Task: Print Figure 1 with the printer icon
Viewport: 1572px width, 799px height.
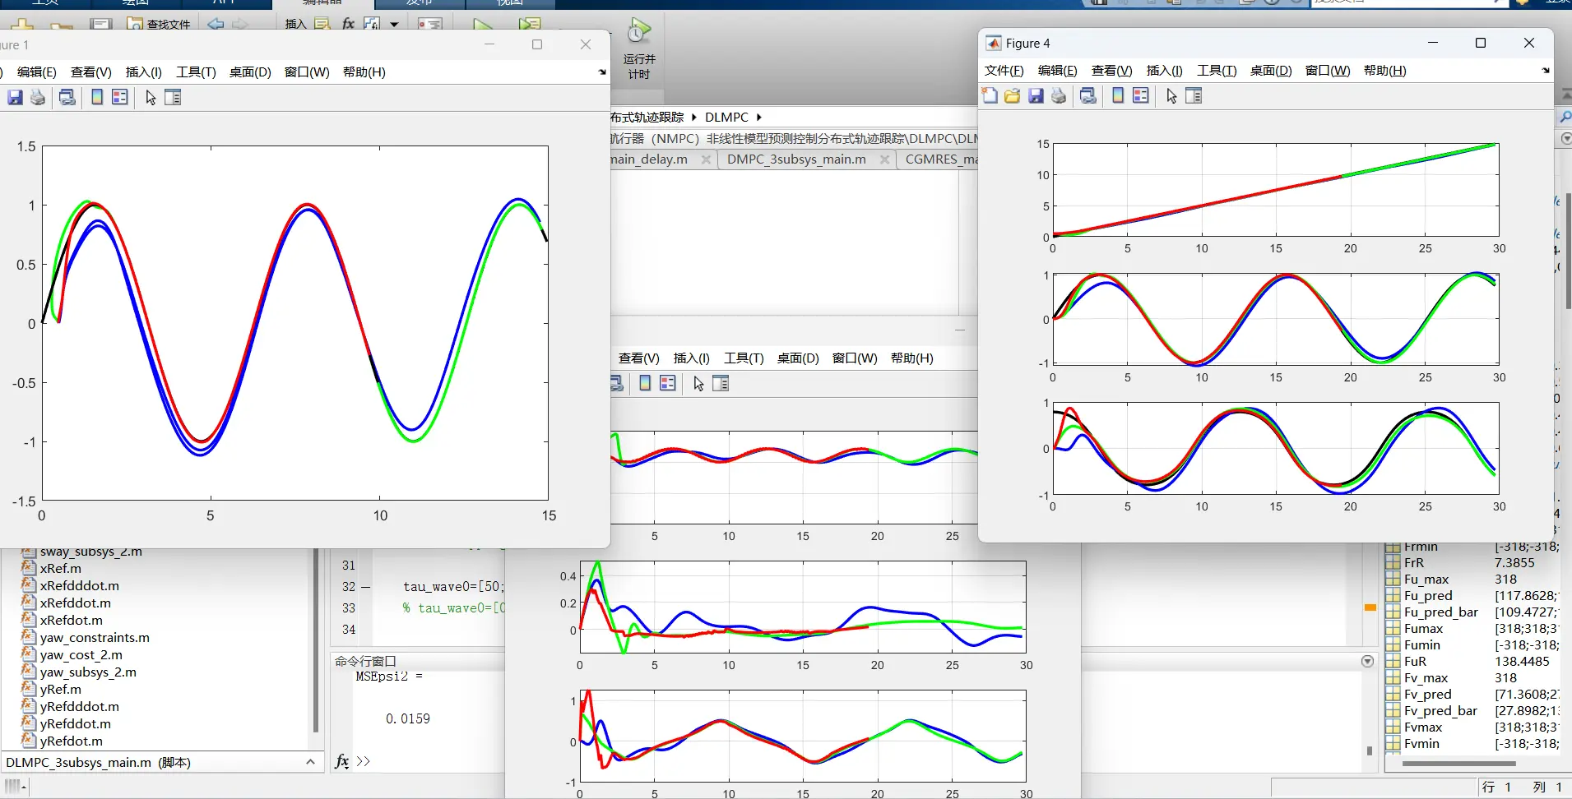Action: click(x=38, y=98)
